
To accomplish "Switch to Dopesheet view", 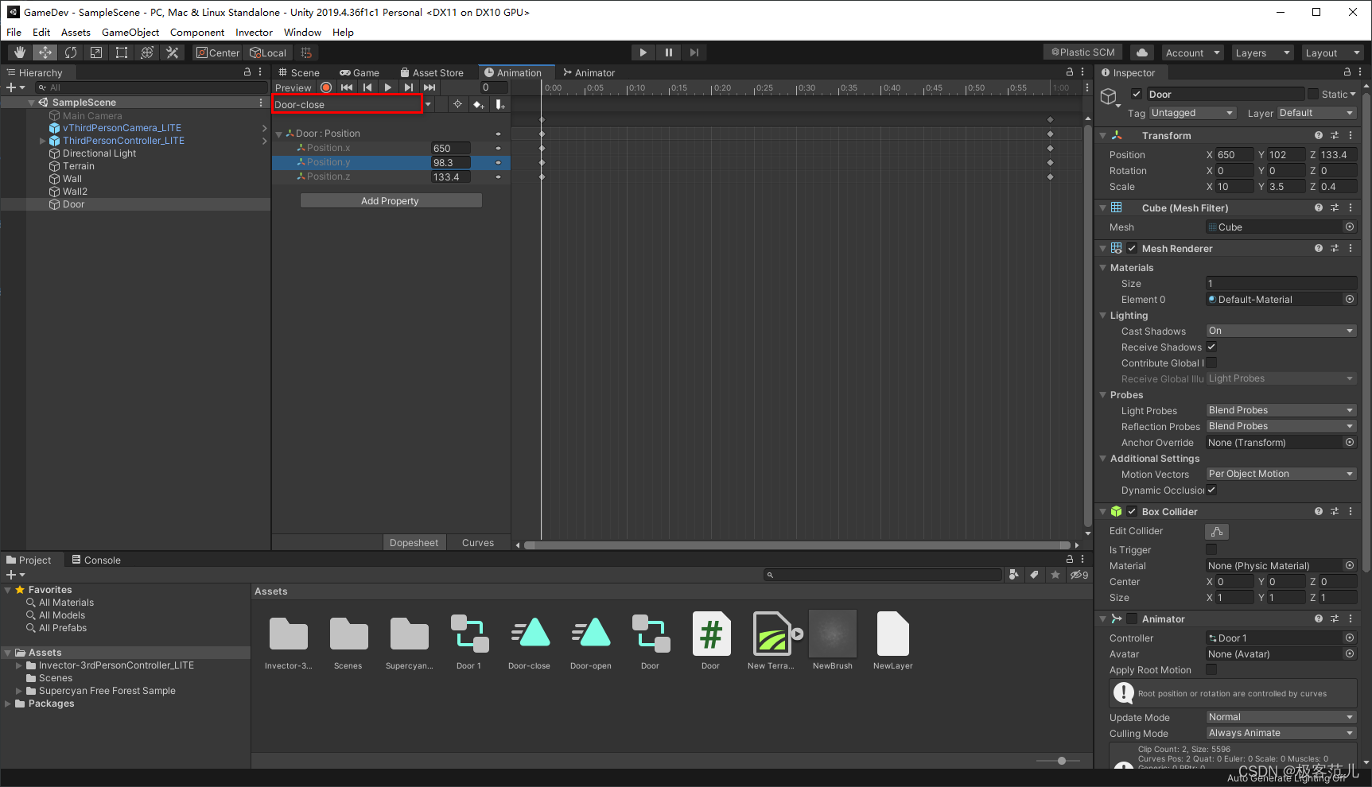I will click(414, 543).
